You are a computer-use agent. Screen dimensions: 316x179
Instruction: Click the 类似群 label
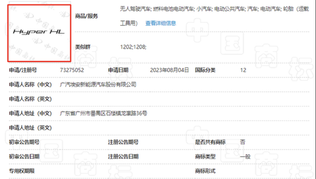pos(83,47)
